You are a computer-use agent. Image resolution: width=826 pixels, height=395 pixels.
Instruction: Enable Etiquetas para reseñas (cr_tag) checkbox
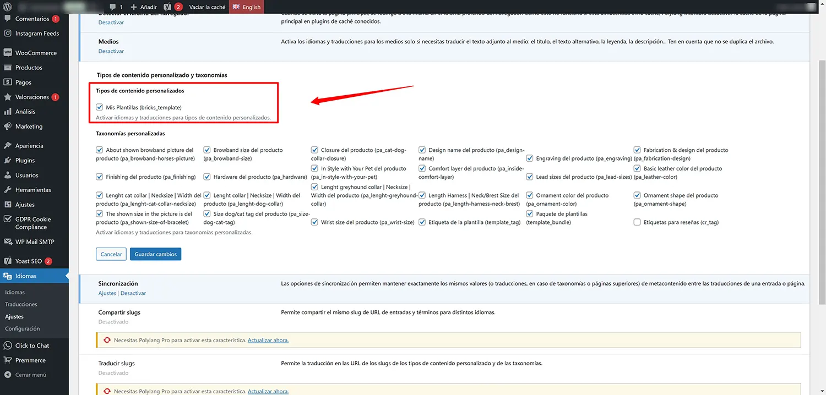637,222
